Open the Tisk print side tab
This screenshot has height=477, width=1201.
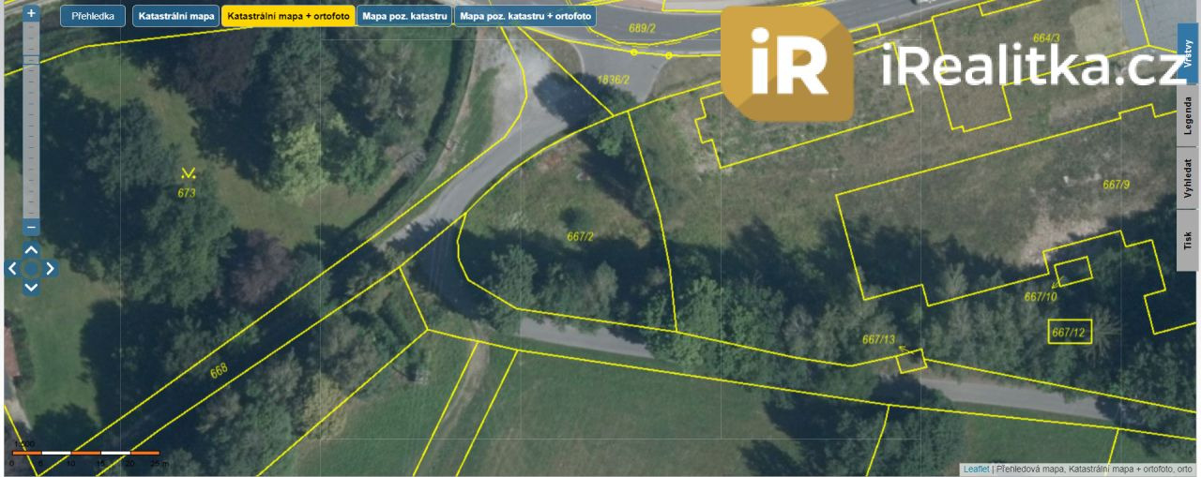[x=1189, y=240]
